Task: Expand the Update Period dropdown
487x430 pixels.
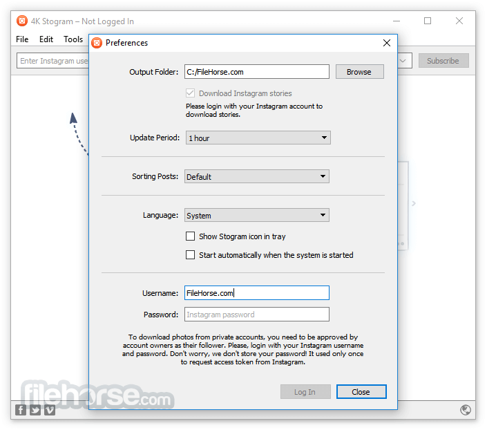Action: (258, 138)
